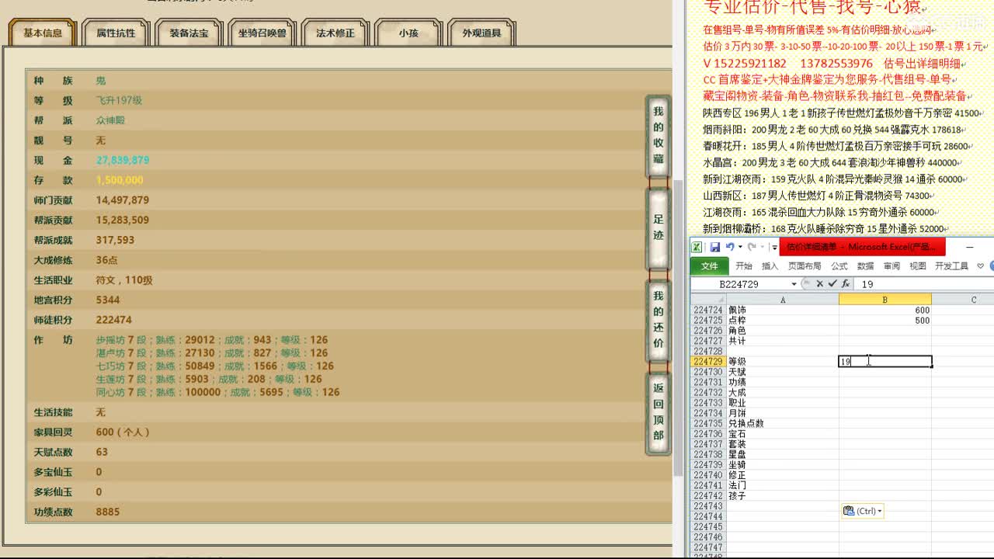
Task: Click the ribbon minimize heart/caret icon
Action: pyautogui.click(x=980, y=266)
